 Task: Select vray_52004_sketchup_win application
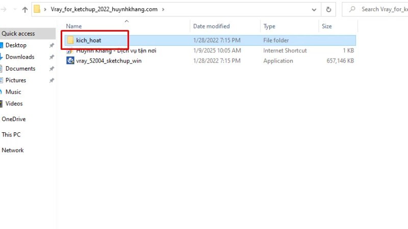[x=109, y=61]
